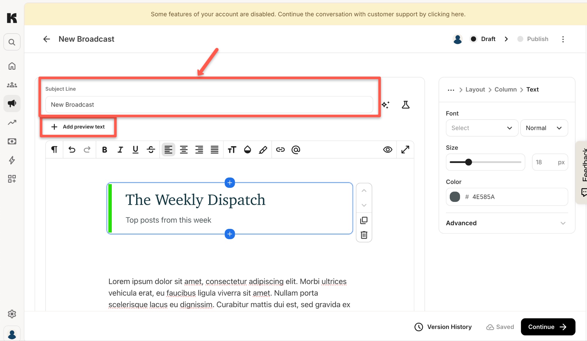Open Broadcasts megaphone icon in sidebar
The width and height of the screenshot is (587, 341).
click(12, 103)
